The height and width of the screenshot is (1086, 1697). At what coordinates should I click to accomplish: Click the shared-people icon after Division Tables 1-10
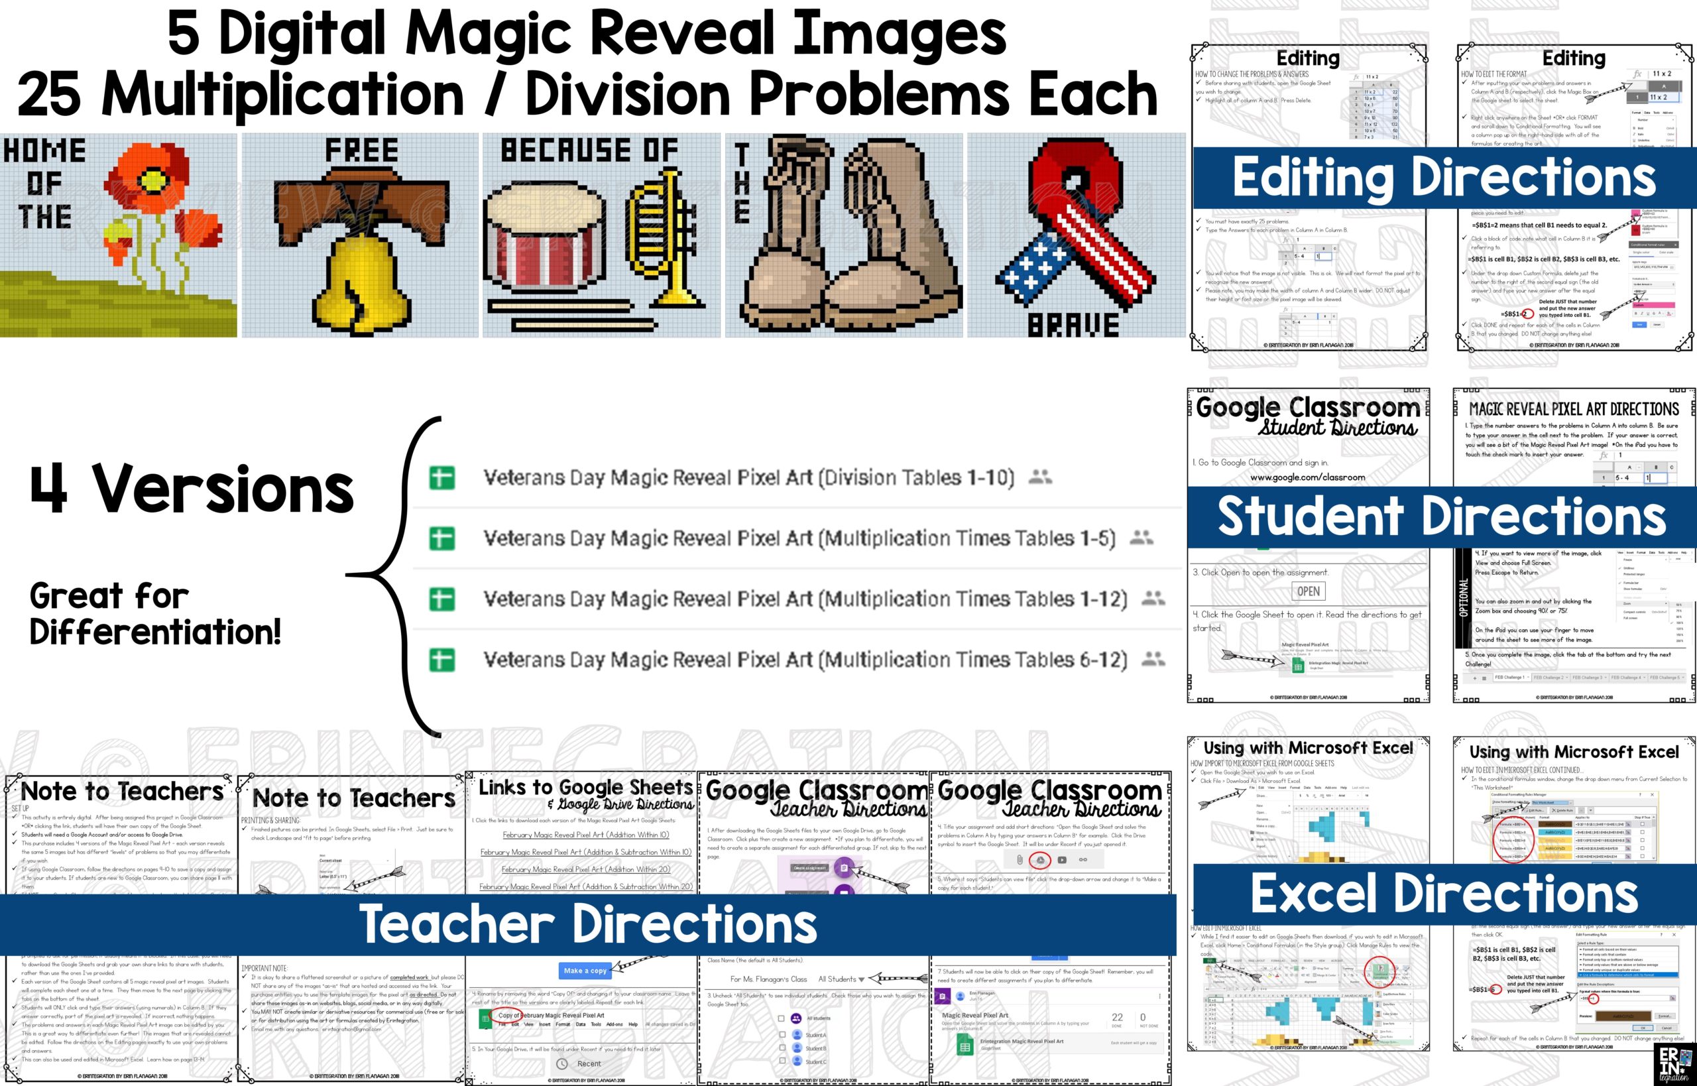(x=1040, y=477)
